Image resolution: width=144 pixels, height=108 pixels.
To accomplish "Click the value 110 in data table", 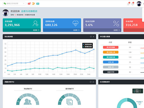I will pos(130,57).
